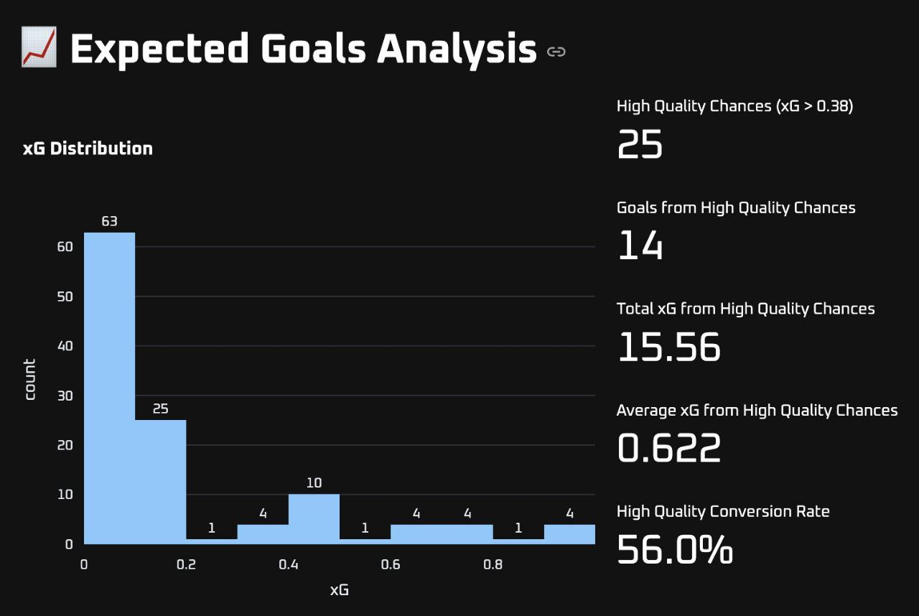Click the Total xG value 15.56
The width and height of the screenshot is (919, 616).
pyautogui.click(x=668, y=347)
